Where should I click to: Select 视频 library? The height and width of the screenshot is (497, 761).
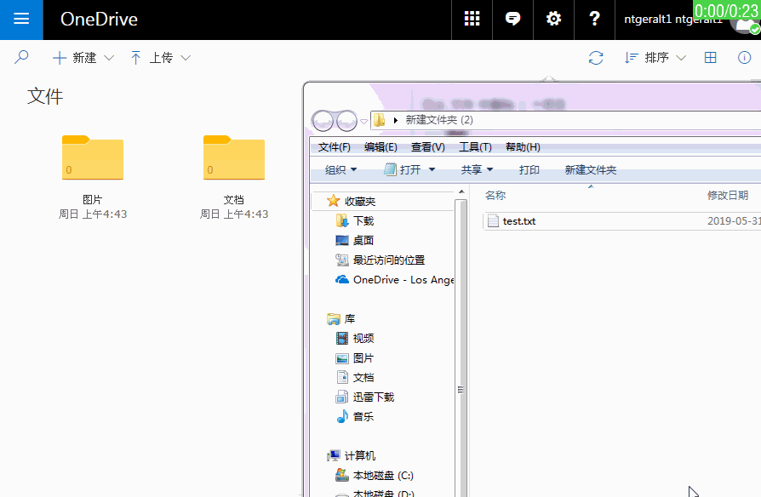point(363,339)
